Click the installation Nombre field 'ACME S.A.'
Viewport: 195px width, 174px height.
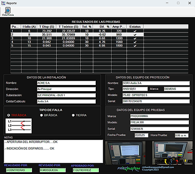click(66, 83)
